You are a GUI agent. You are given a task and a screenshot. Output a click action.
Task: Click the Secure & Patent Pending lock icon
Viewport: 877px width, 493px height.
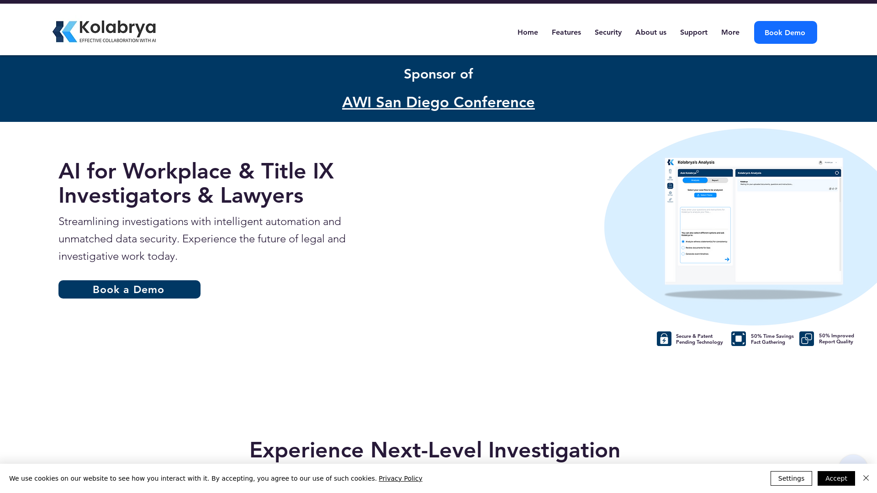(664, 339)
